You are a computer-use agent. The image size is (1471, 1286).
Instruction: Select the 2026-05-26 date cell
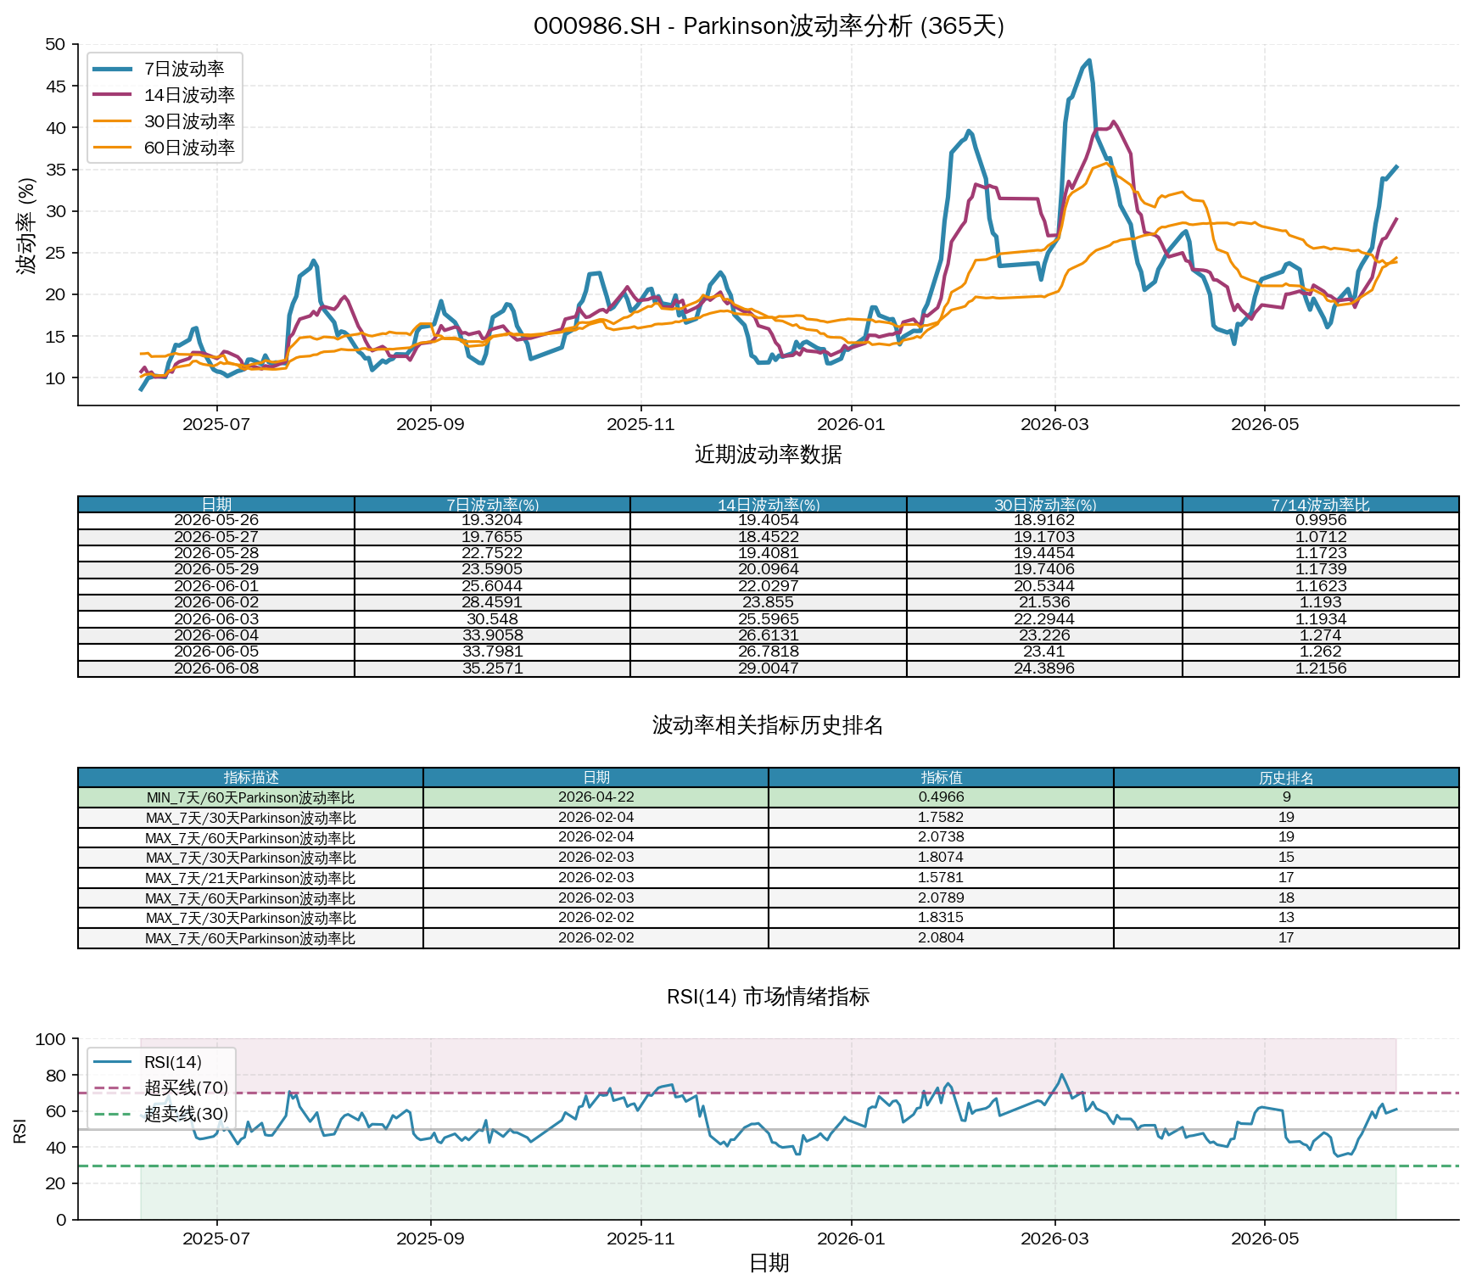pos(216,520)
